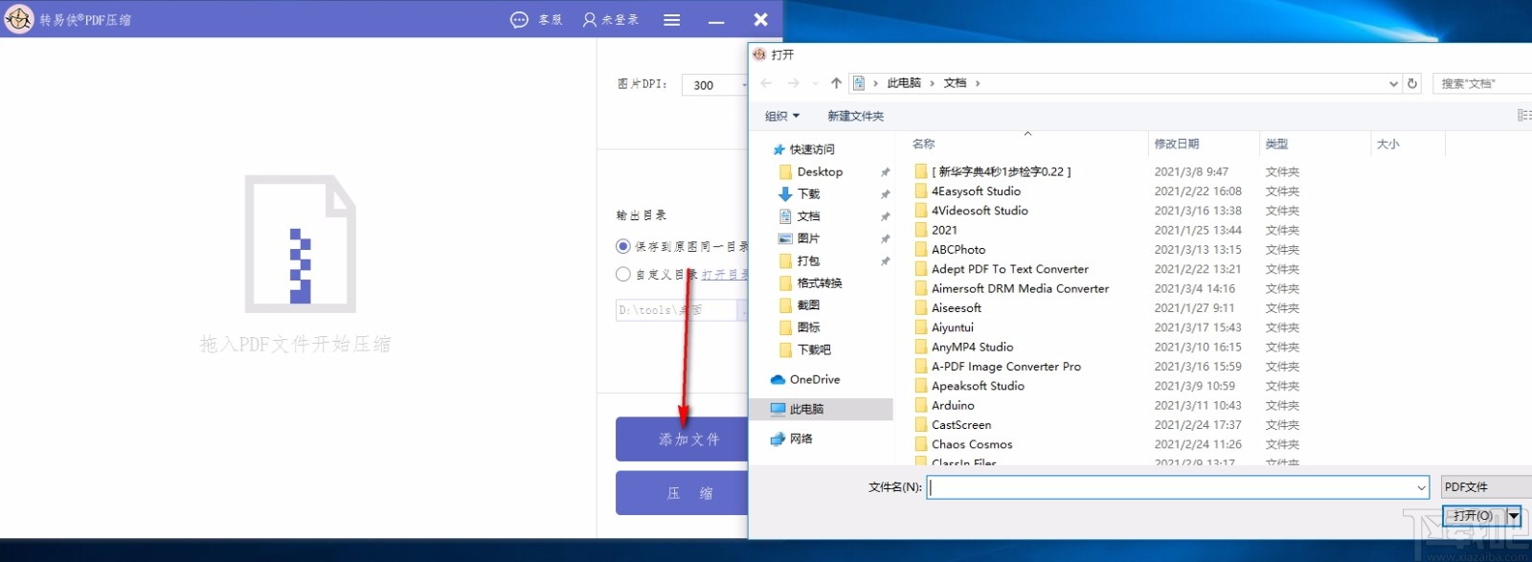Open the hamburger menu in PDF compressor
This screenshot has width=1532, height=562.
[672, 19]
